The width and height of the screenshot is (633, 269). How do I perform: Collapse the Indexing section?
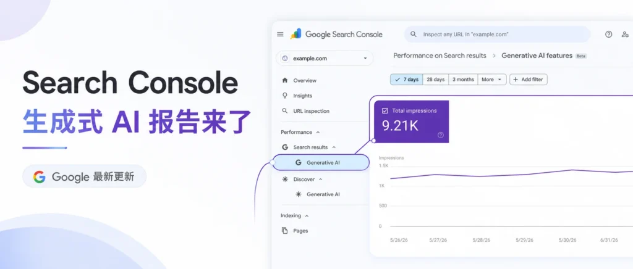307,216
